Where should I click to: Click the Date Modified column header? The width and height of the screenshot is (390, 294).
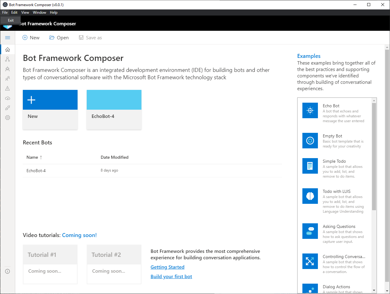pyautogui.click(x=114, y=157)
